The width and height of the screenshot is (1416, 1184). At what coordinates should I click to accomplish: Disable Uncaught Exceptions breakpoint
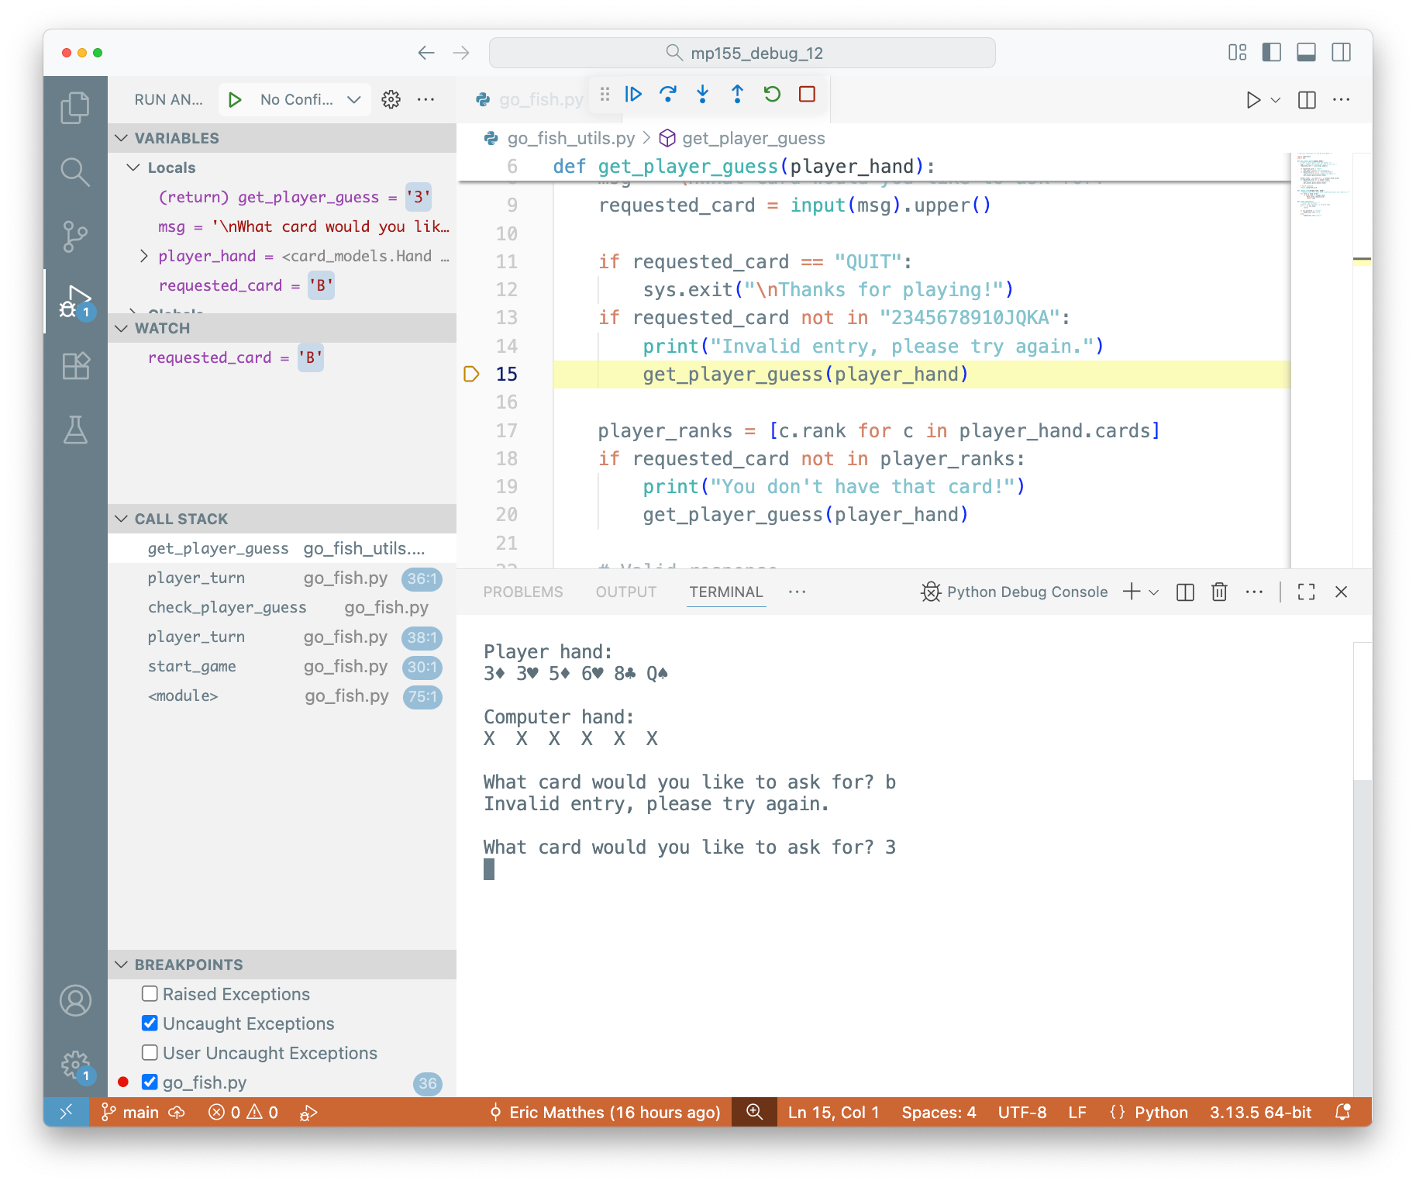[x=149, y=1023]
